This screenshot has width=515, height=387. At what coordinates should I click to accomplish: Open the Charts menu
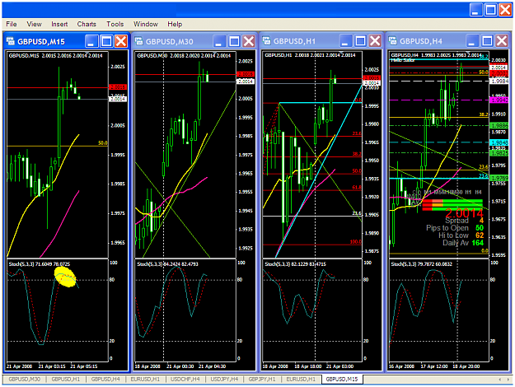(87, 24)
